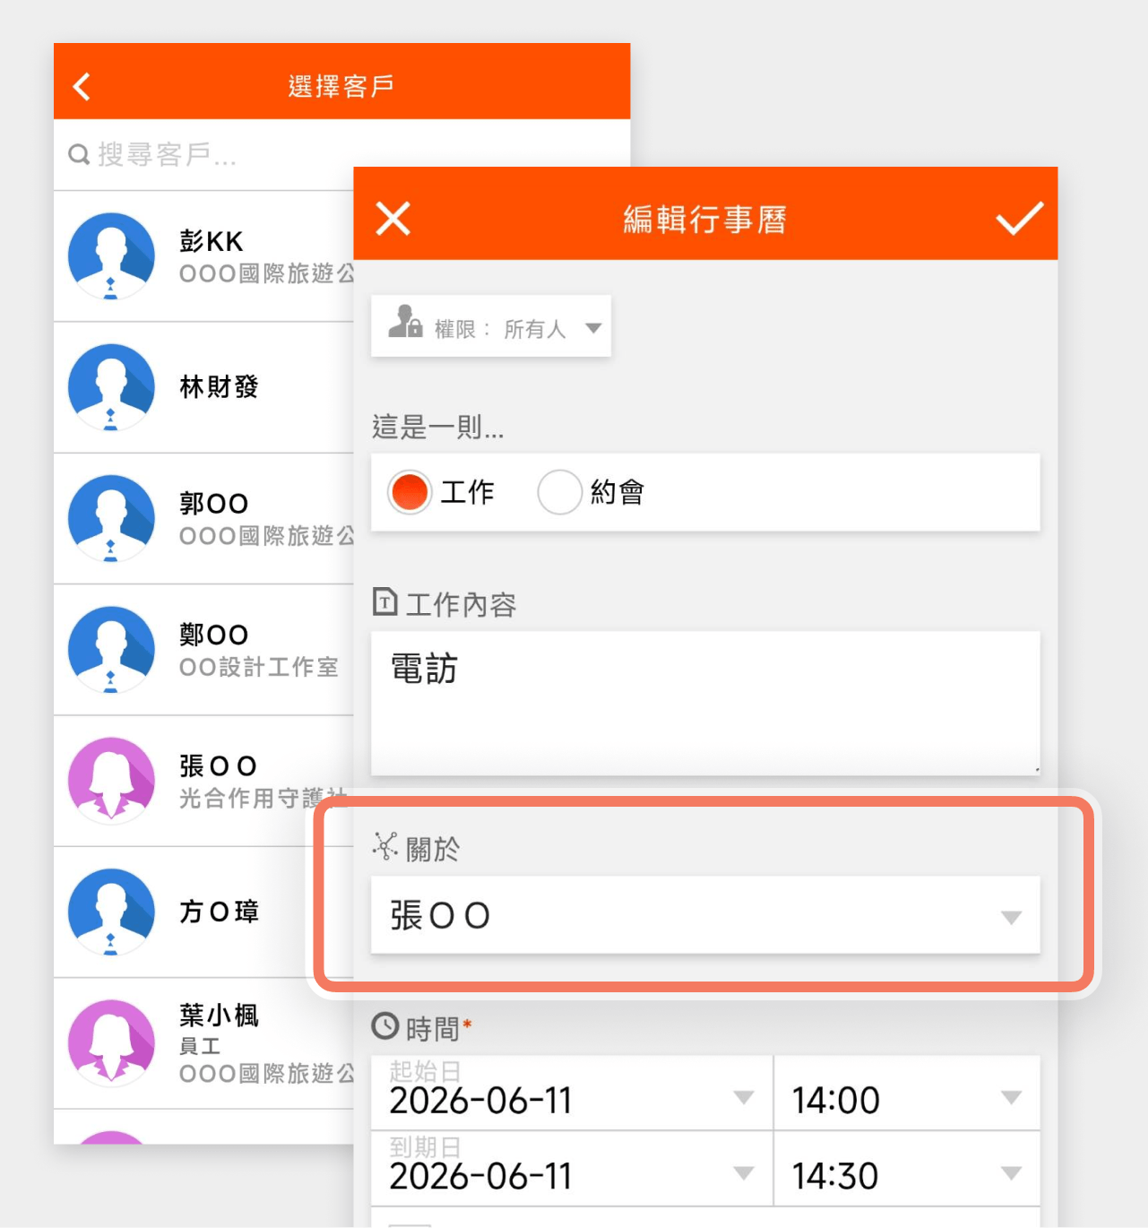Click the 工作內容 text area containing 電訪

pos(705,704)
